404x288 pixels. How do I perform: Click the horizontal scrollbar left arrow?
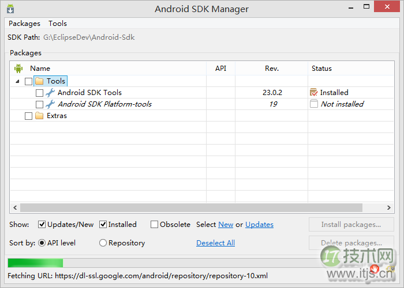point(15,207)
